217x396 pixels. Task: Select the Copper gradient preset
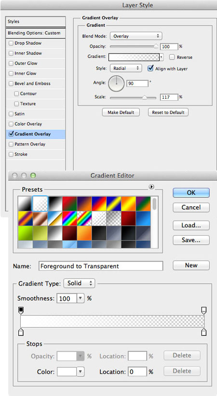coord(40,218)
